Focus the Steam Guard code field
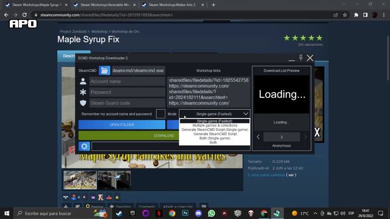The width and height of the screenshot is (390, 219). click(127, 103)
